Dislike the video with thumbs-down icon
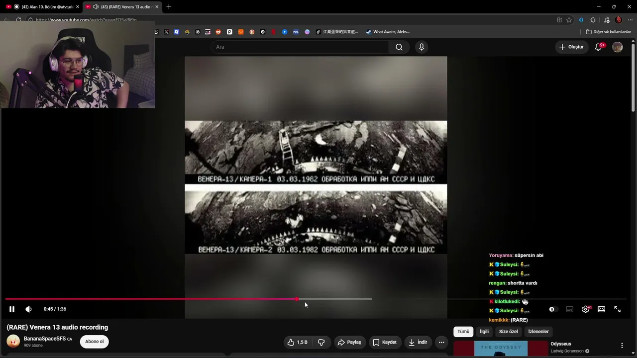This screenshot has height=358, width=637. (321, 342)
